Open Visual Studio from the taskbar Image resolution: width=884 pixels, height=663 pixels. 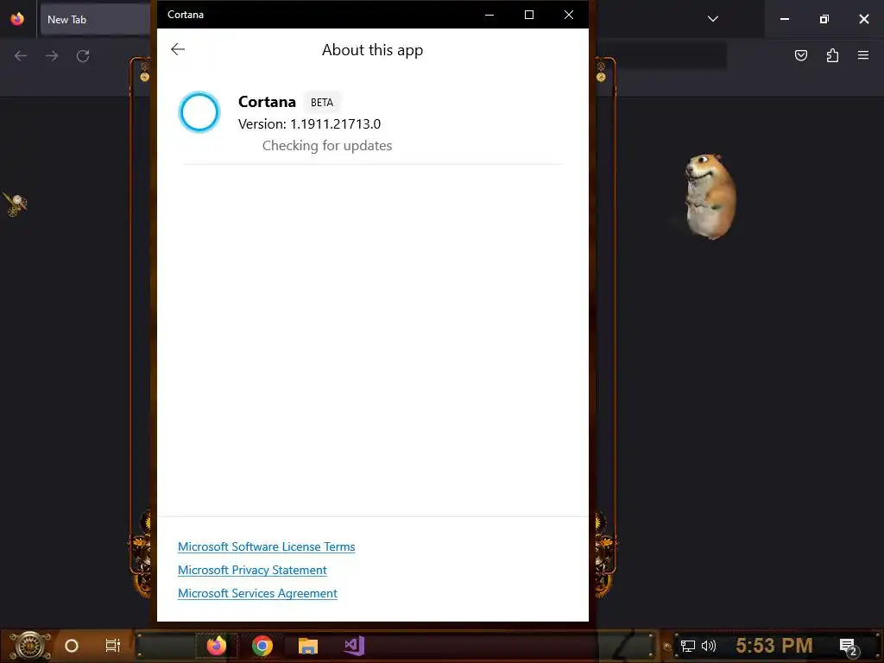click(x=354, y=646)
